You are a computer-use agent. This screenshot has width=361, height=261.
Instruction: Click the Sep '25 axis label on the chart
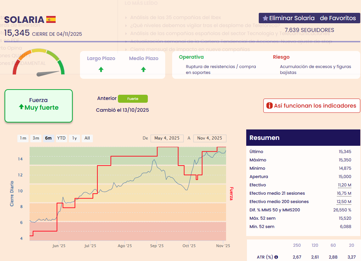click(x=157, y=246)
